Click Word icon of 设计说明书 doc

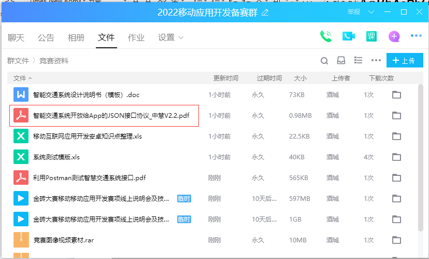point(21,94)
